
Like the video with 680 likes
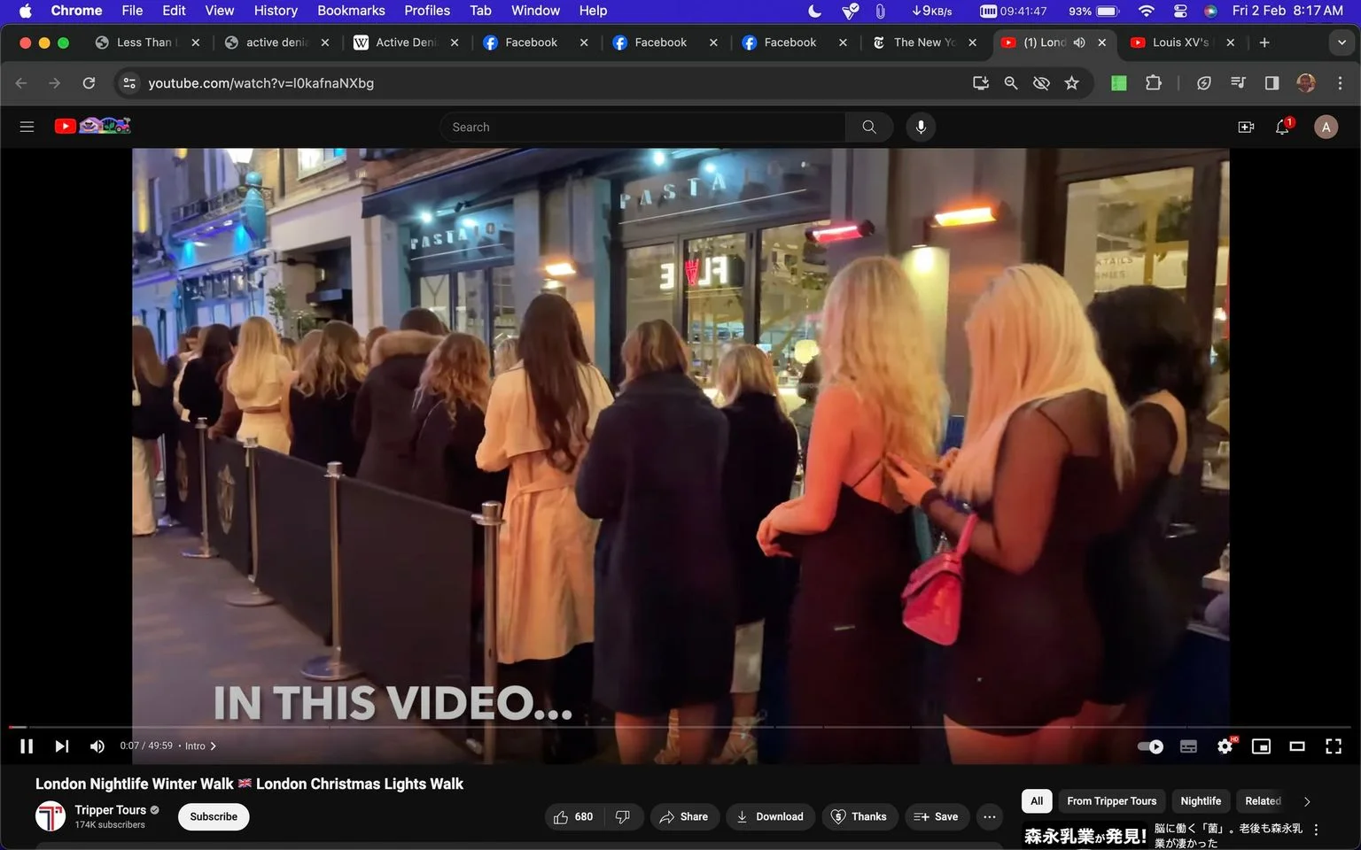click(573, 816)
